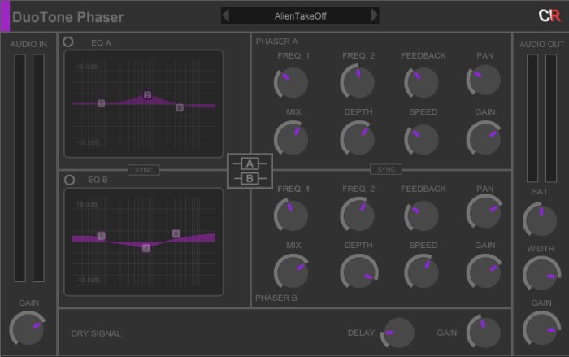This screenshot has width=569, height=357.
Task: Click the SAT knob in output section
Action: 540,220
